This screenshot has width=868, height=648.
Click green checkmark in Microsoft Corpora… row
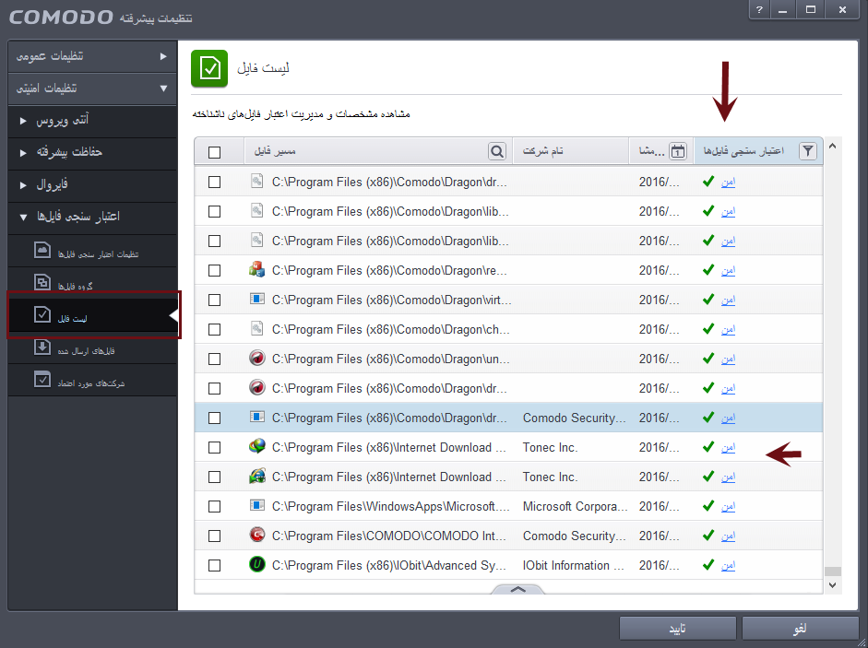click(708, 505)
